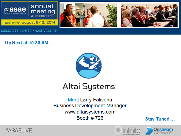This screenshot has width=181, height=136.
Task: Click the Infinite sphere logo
Action: pos(118,130)
